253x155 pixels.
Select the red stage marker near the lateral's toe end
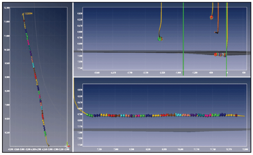pyautogui.click(x=236, y=115)
